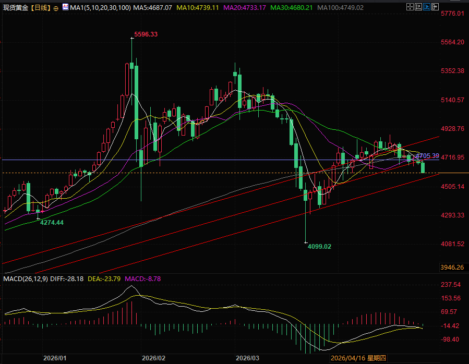The image size is (469, 364).
Task: Select the magenta MA20:4733.17 readout
Action: (x=245, y=8)
